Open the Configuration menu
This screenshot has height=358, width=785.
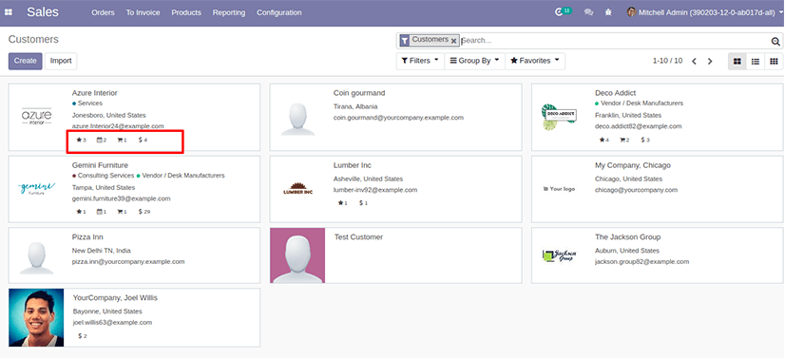[x=278, y=12]
